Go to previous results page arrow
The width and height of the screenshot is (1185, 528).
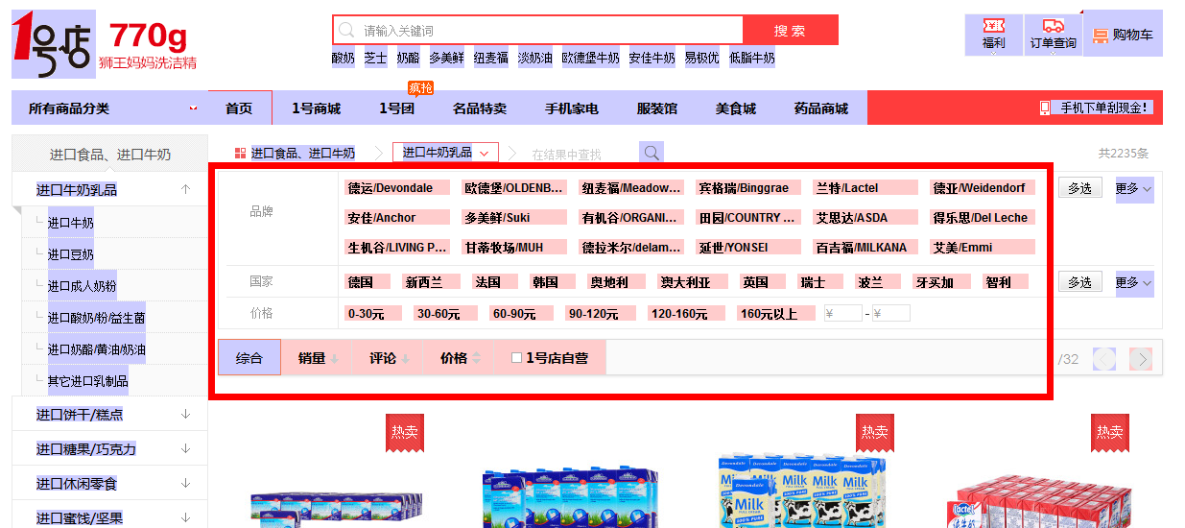(x=1104, y=359)
